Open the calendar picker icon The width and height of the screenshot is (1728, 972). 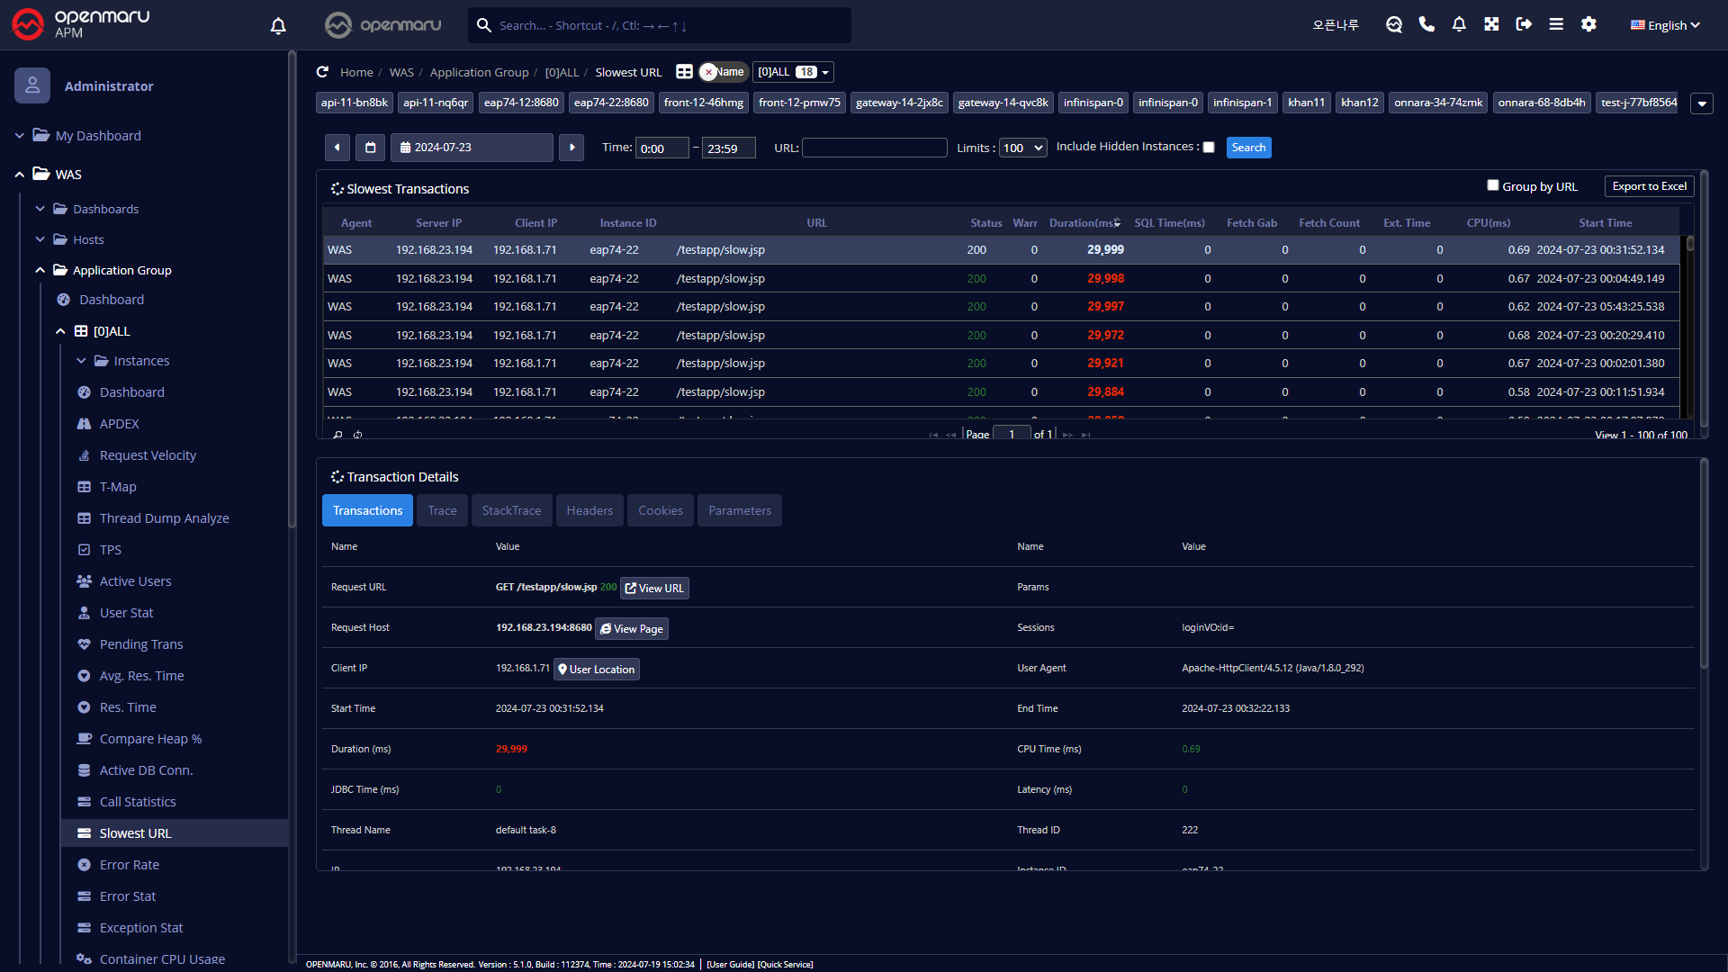pos(370,148)
